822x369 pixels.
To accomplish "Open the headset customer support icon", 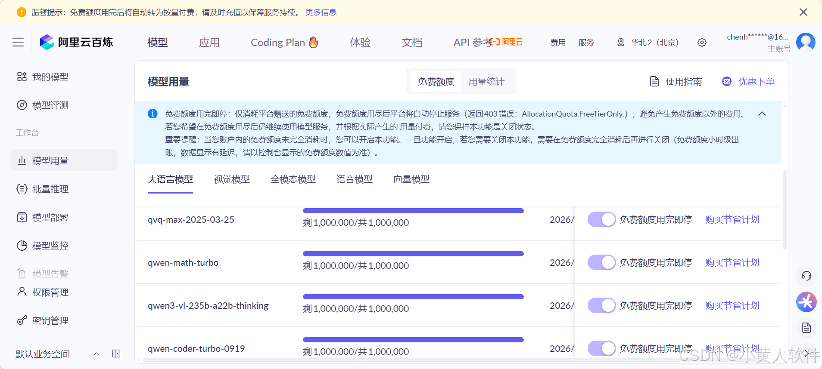I will (x=806, y=276).
